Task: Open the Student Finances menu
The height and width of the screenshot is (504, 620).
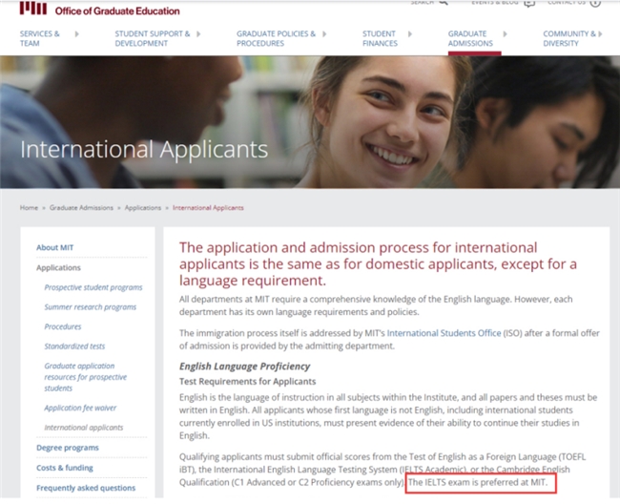Action: pos(380,38)
